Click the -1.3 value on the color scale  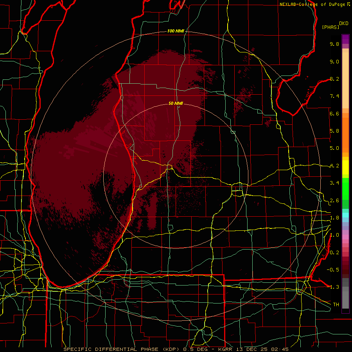pos(333,287)
